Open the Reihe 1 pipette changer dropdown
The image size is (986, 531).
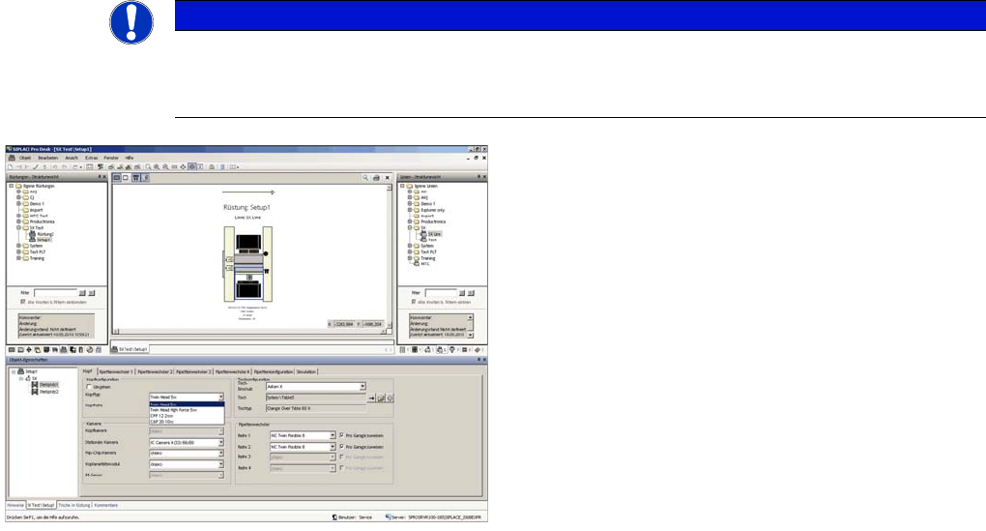[331, 436]
